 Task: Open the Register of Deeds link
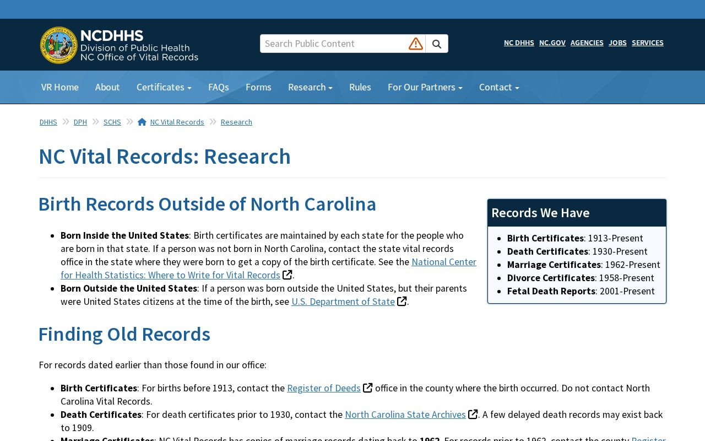[324, 388]
